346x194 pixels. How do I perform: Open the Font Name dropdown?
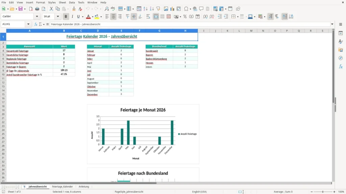point(37,16)
